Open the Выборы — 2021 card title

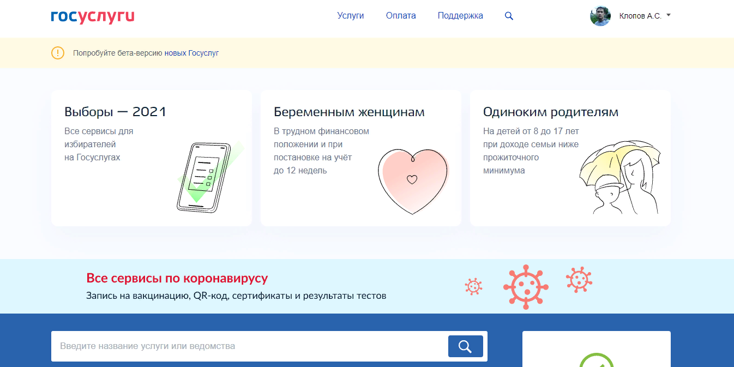point(115,112)
